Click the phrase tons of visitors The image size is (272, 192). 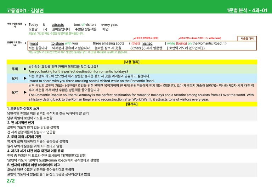click(x=85, y=25)
